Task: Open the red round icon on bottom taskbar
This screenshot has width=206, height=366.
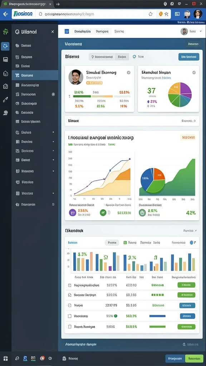Action: pyautogui.click(x=42, y=358)
